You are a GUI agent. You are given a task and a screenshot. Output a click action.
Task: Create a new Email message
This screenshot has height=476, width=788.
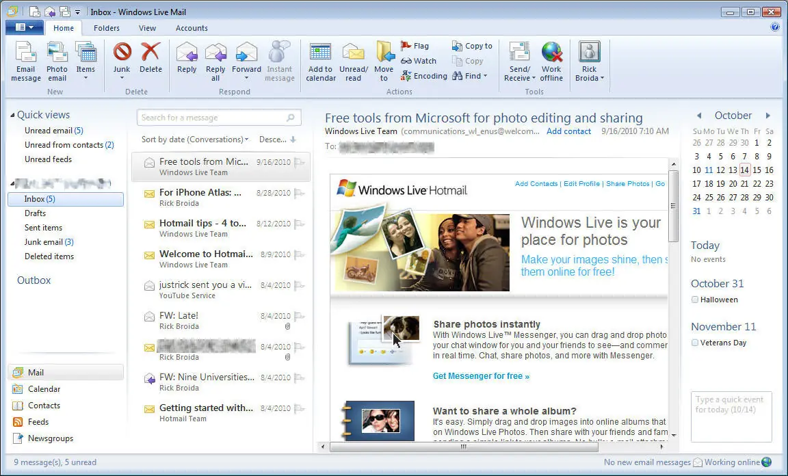coord(25,62)
